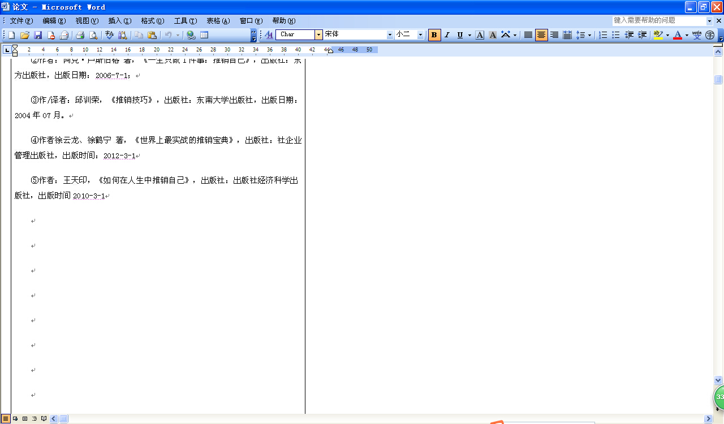
Task: Run spelling and grammar check
Action: [x=109, y=35]
